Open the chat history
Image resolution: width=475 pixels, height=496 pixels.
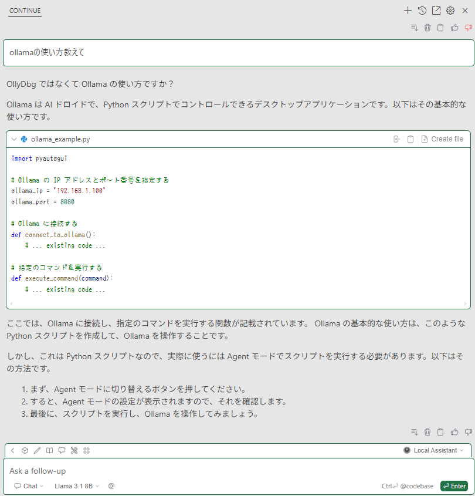(x=422, y=10)
